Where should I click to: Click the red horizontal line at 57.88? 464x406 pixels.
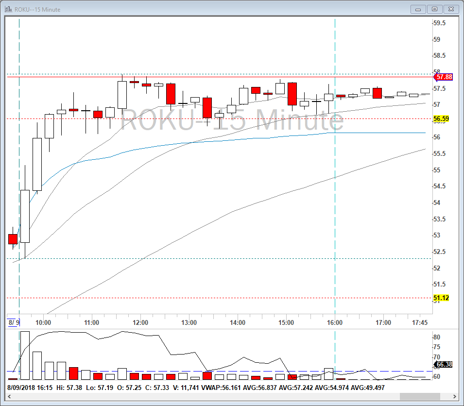point(220,77)
